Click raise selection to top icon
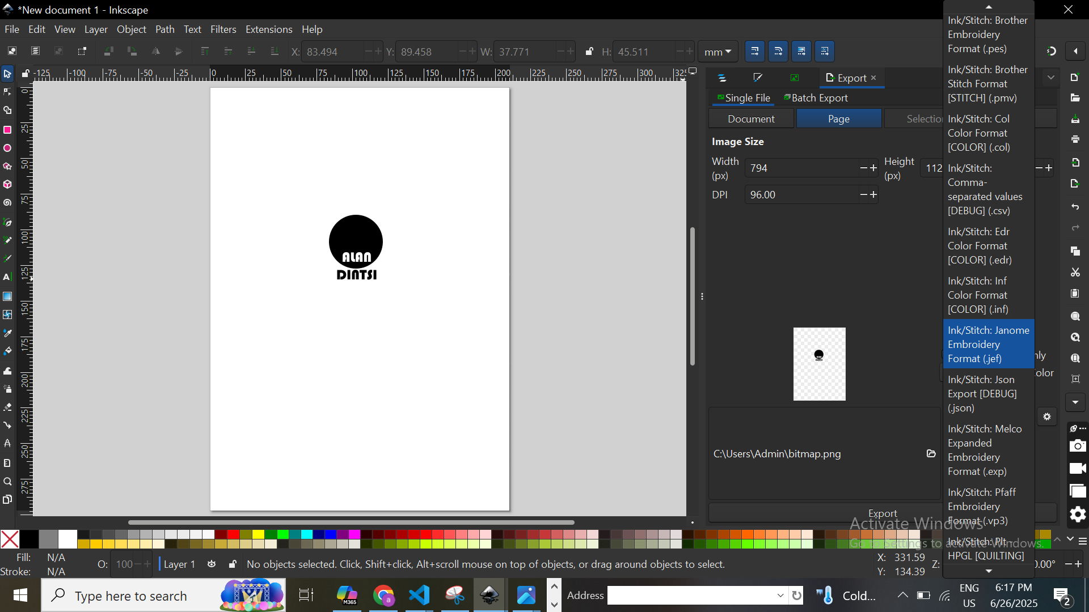 [x=205, y=52]
